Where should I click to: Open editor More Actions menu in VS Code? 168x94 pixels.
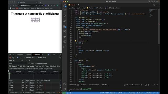[x=157, y=5]
